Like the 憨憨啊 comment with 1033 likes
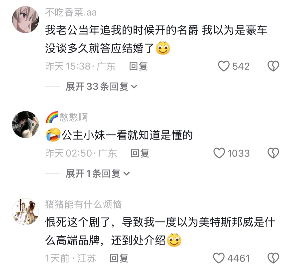 [219, 153]
